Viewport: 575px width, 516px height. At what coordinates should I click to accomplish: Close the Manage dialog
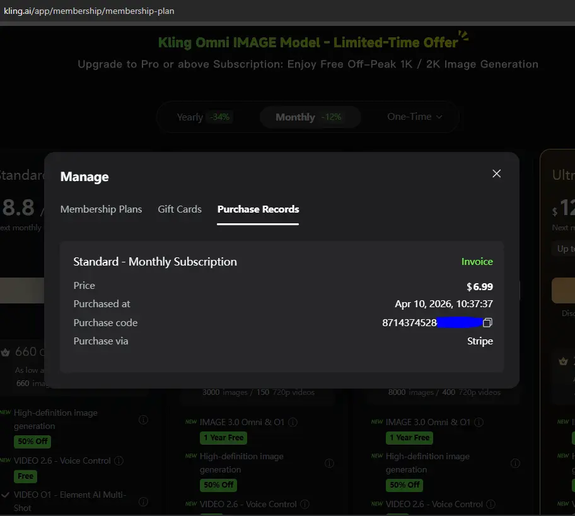(x=497, y=173)
